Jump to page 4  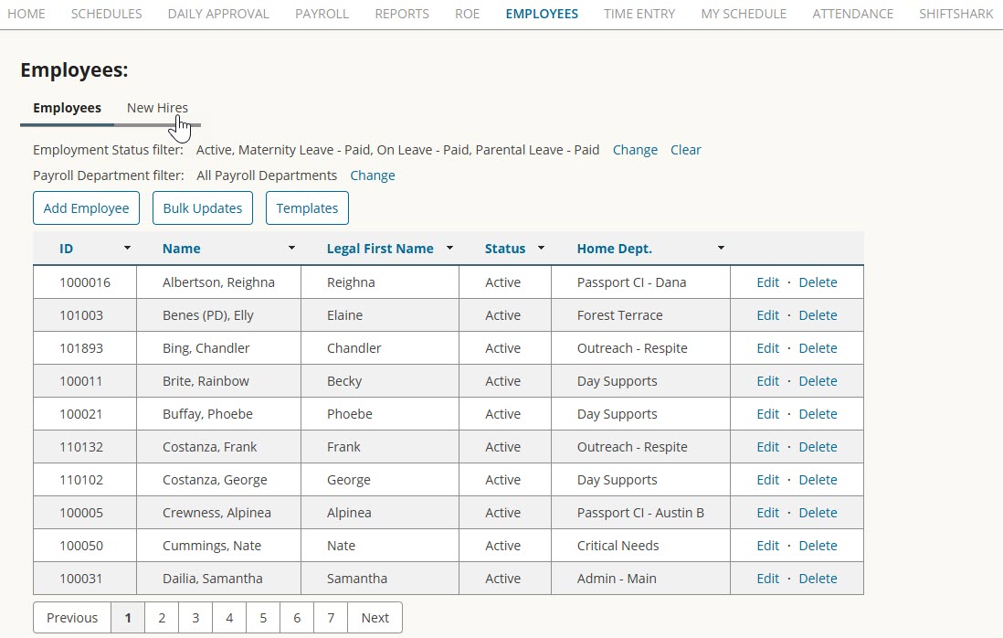229,618
